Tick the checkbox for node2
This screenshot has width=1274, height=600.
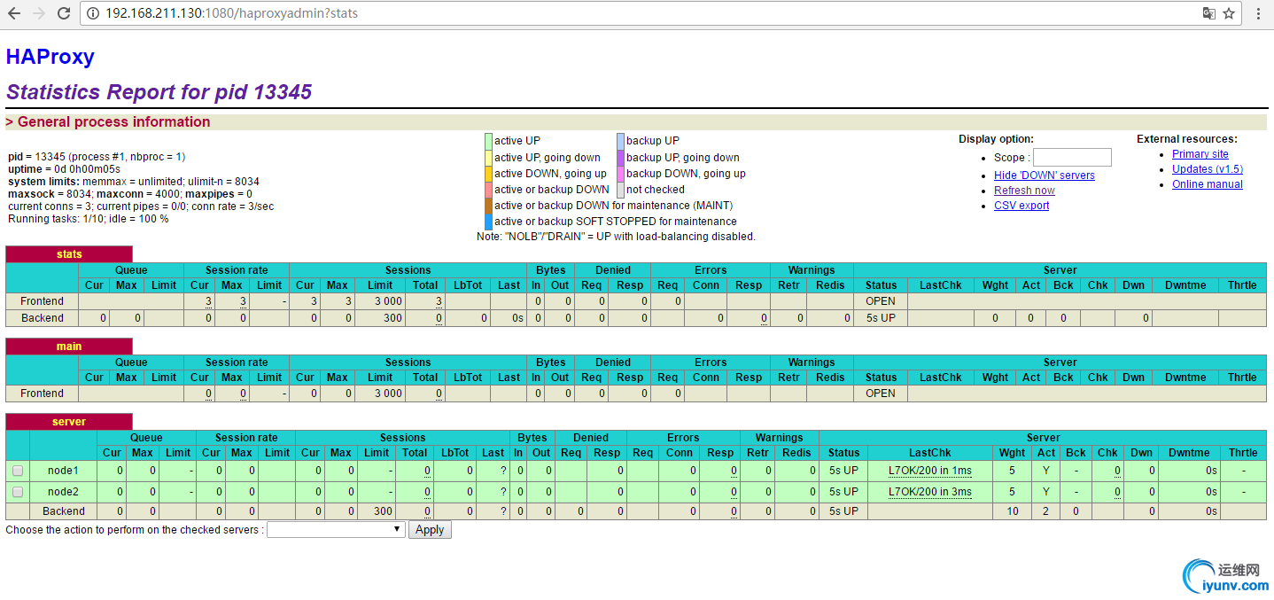[x=18, y=492]
